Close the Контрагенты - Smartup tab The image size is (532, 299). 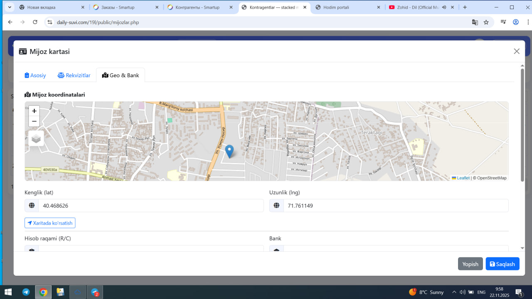tap(231, 7)
